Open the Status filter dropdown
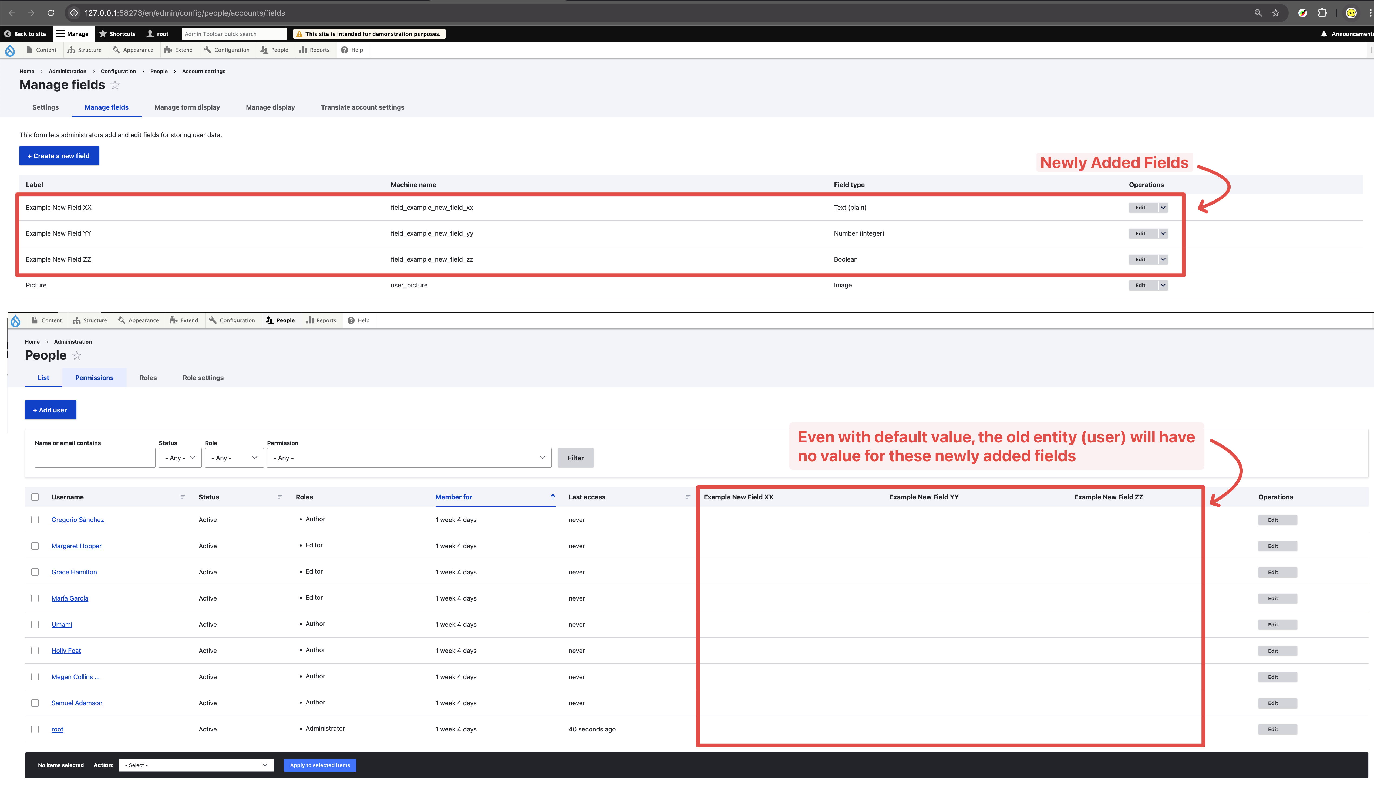Screen dimensions: 1374x796 click(180, 458)
